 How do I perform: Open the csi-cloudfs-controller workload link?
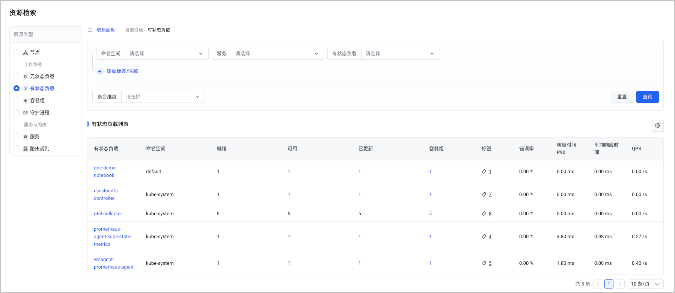(106, 195)
